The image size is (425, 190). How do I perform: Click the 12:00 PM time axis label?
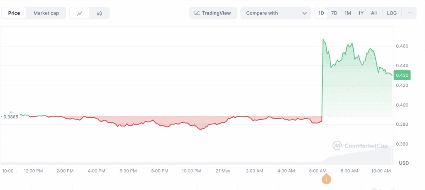click(33, 171)
